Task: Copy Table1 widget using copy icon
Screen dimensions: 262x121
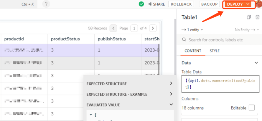Action: 249,17
